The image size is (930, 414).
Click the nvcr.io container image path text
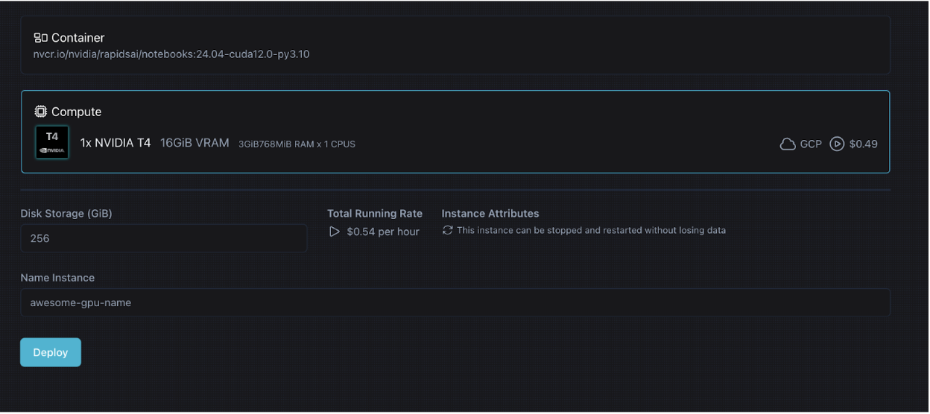[x=171, y=54]
